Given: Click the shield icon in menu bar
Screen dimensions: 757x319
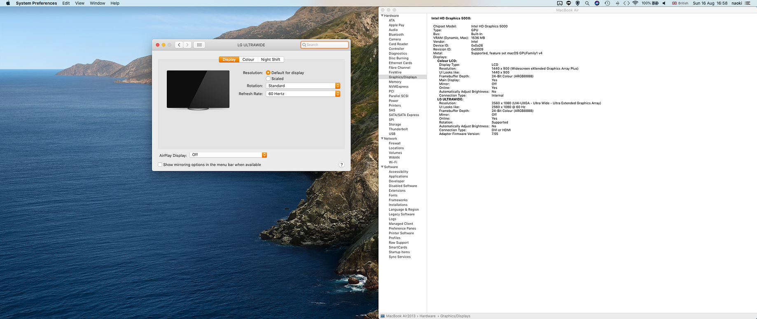Looking at the screenshot, I should pyautogui.click(x=577, y=3).
